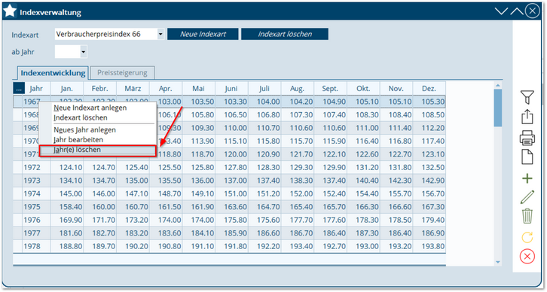Click the vertical scrollbar thumb

tap(498, 108)
